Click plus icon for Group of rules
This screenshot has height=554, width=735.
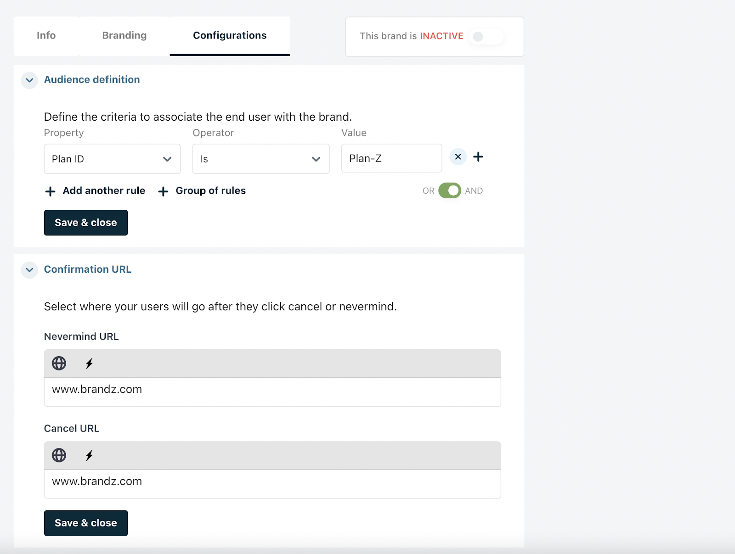pyautogui.click(x=163, y=191)
